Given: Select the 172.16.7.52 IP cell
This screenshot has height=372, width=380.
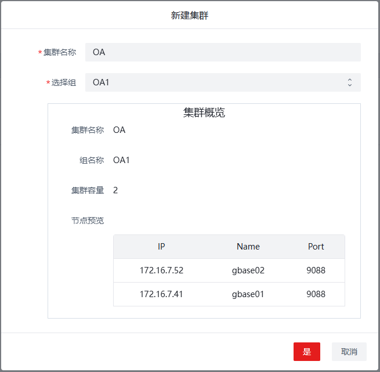Looking at the screenshot, I should pos(161,270).
